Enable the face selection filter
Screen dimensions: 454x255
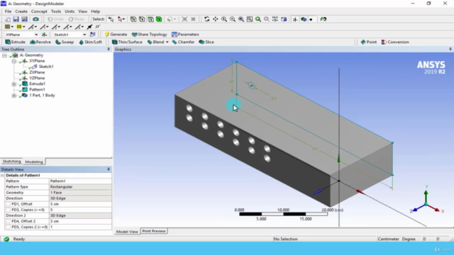pos(150,19)
